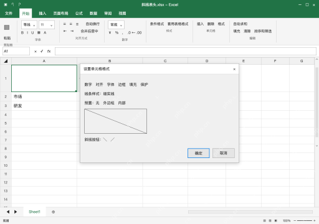Open the font size 11 dropdown
The height and width of the screenshot is (224, 319).
47,25
